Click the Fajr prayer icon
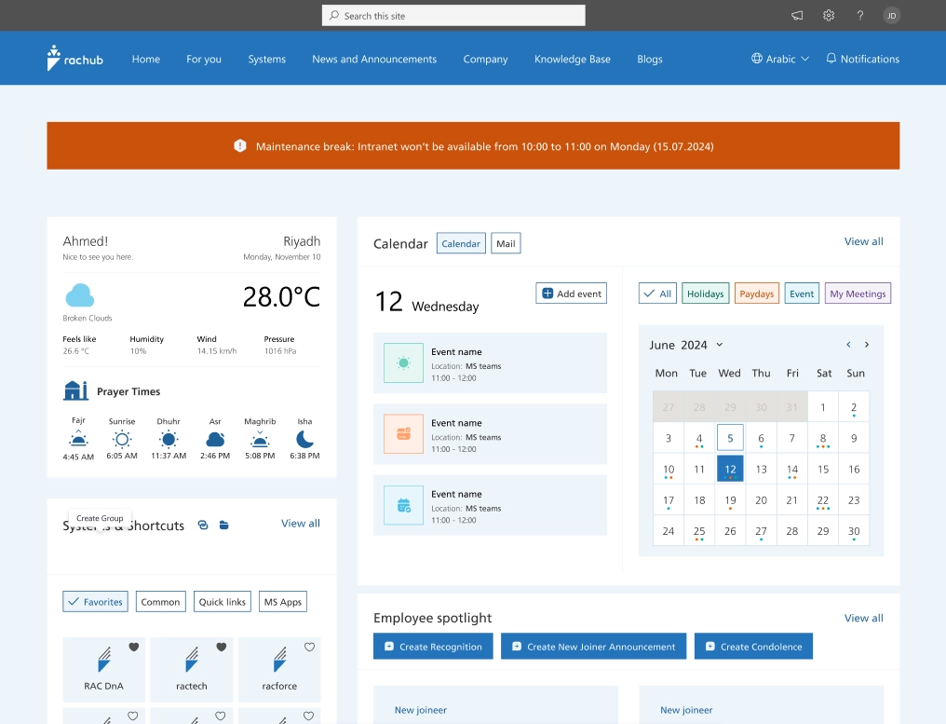The width and height of the screenshot is (946, 724). (78, 439)
